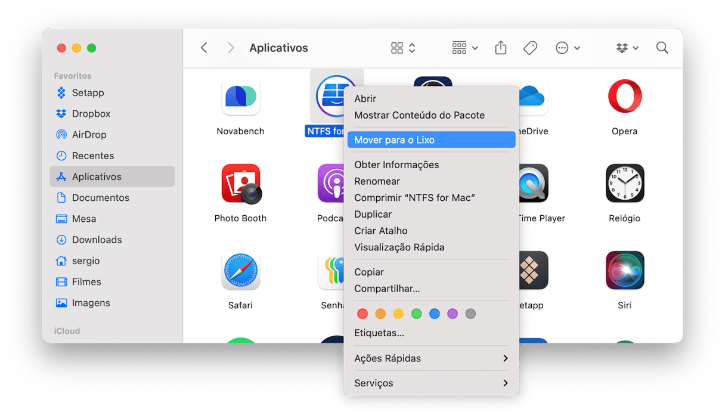Select AirDrop in the sidebar
The width and height of the screenshot is (725, 415).
coord(112,135)
